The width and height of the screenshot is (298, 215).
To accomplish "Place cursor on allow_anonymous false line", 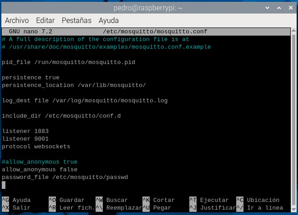I will [40, 169].
